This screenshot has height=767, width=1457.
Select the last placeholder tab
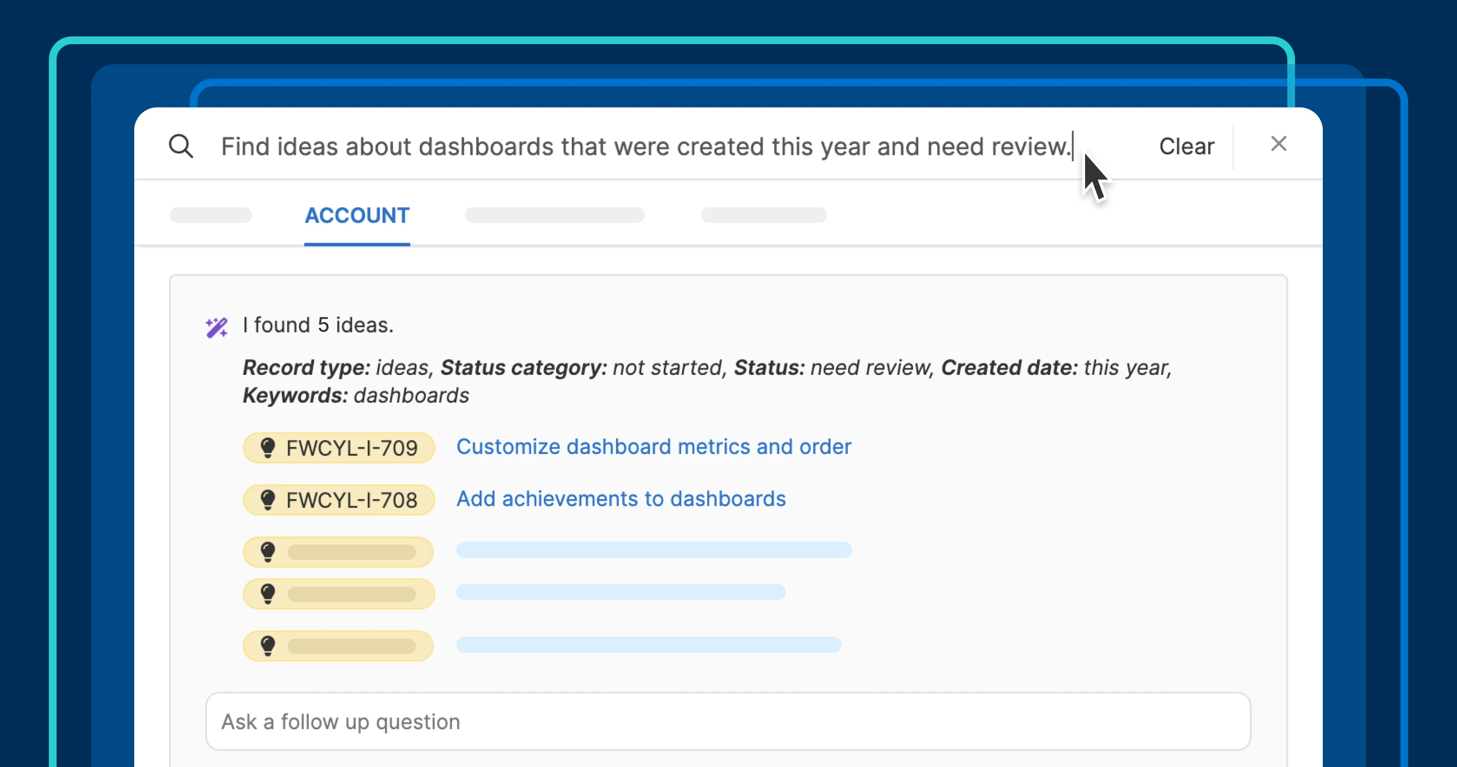coord(763,216)
